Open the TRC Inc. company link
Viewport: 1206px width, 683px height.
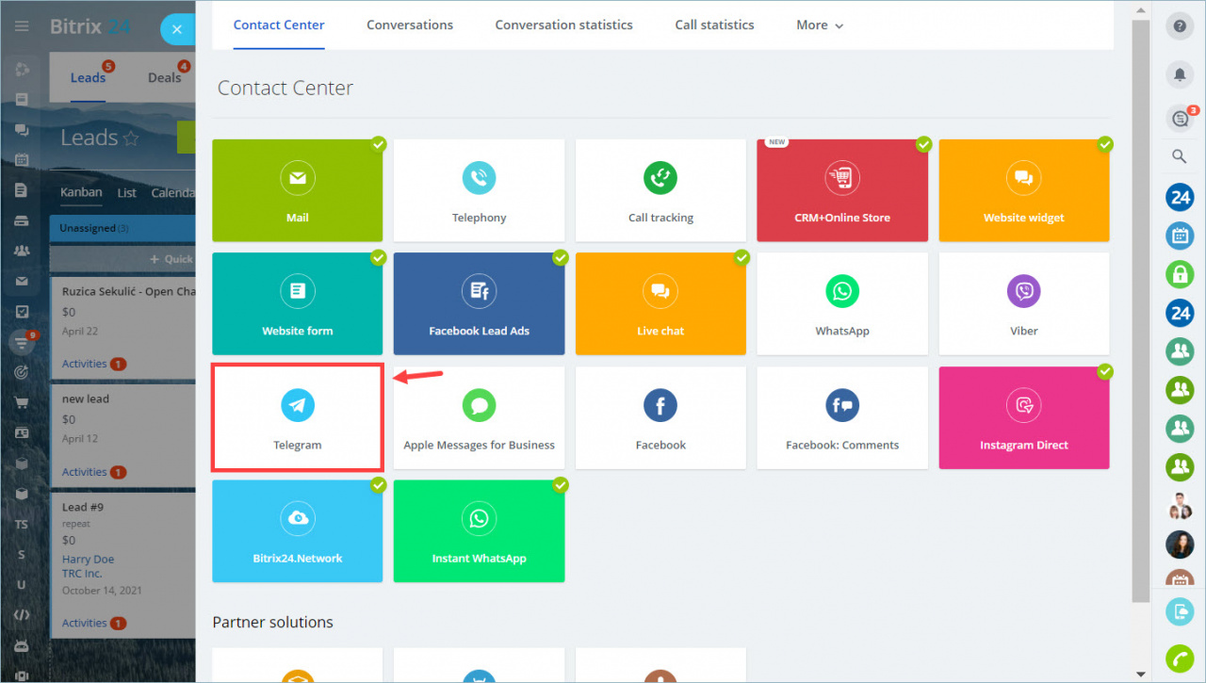[x=82, y=573]
